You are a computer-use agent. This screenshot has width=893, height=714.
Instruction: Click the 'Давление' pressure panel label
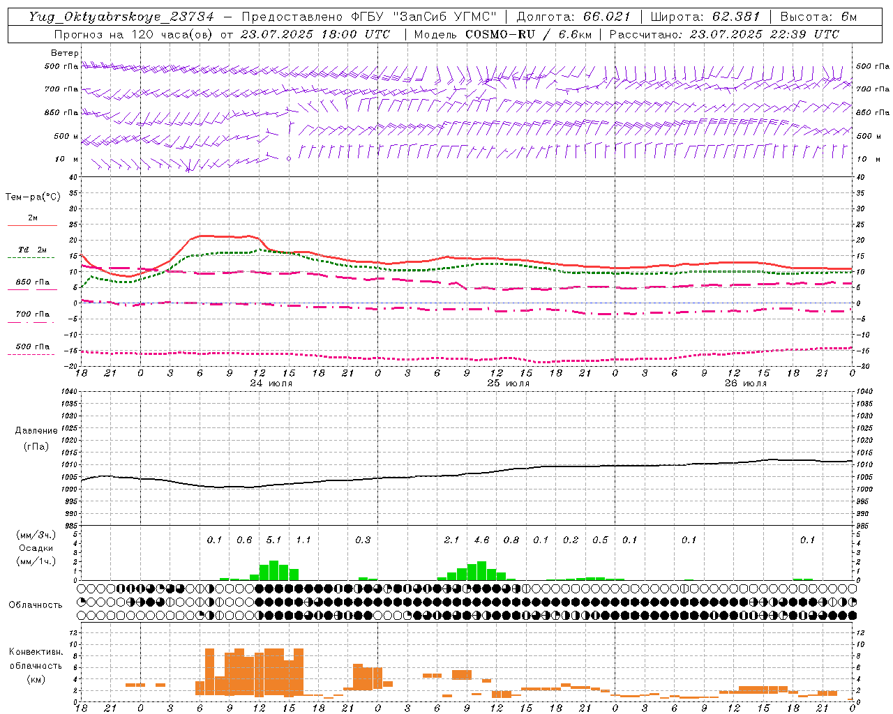click(36, 431)
